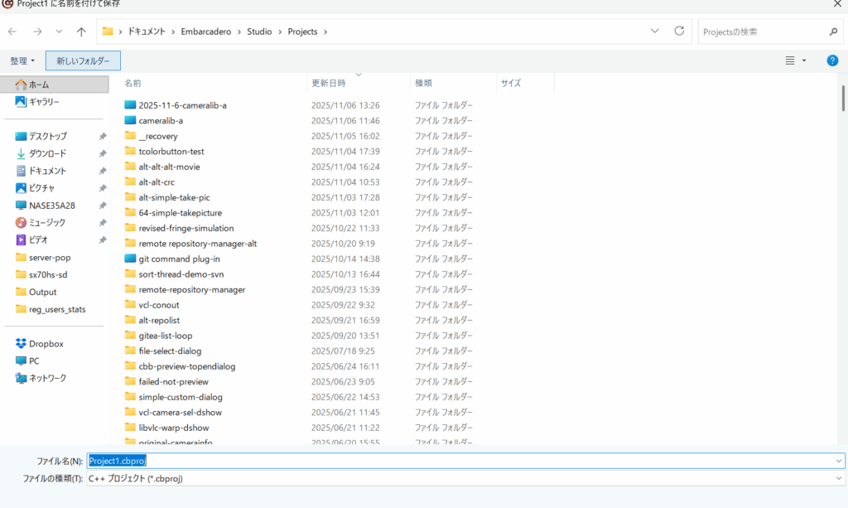Screen dimensions: 848x508
Task: Click the Up one level arrow icon
Action: pos(81,31)
